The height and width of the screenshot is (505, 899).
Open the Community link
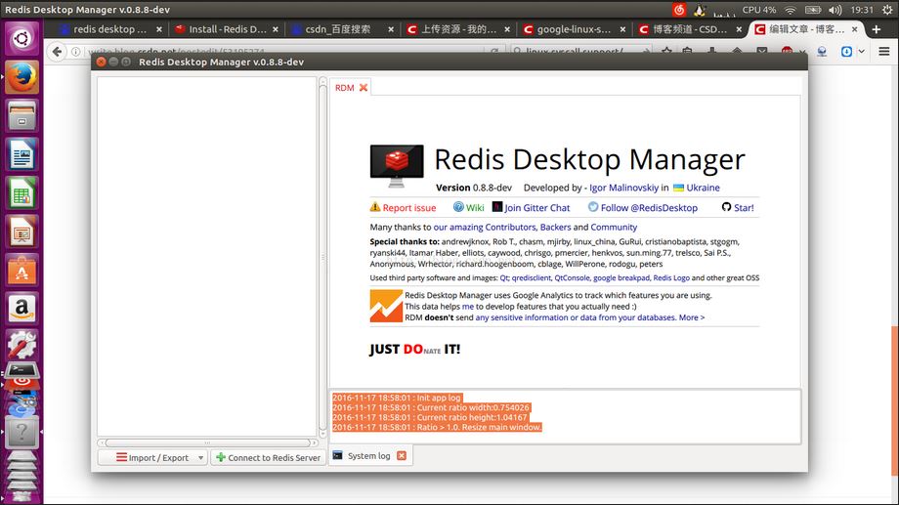click(x=614, y=227)
